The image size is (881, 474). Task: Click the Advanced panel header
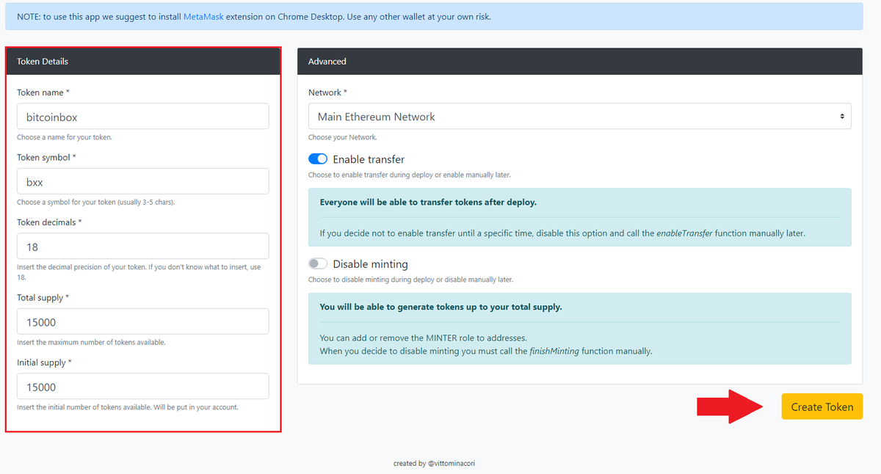click(x=580, y=62)
